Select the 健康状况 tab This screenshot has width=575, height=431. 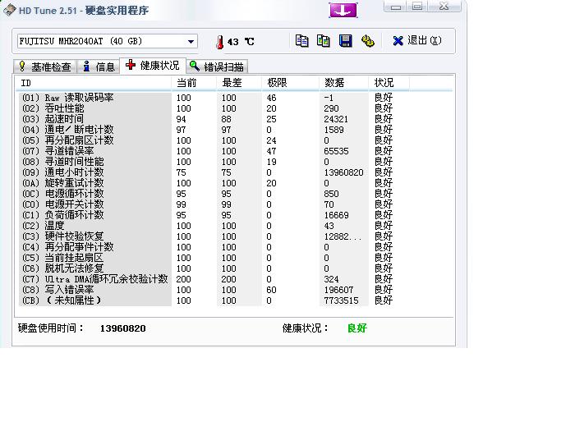tap(152, 65)
